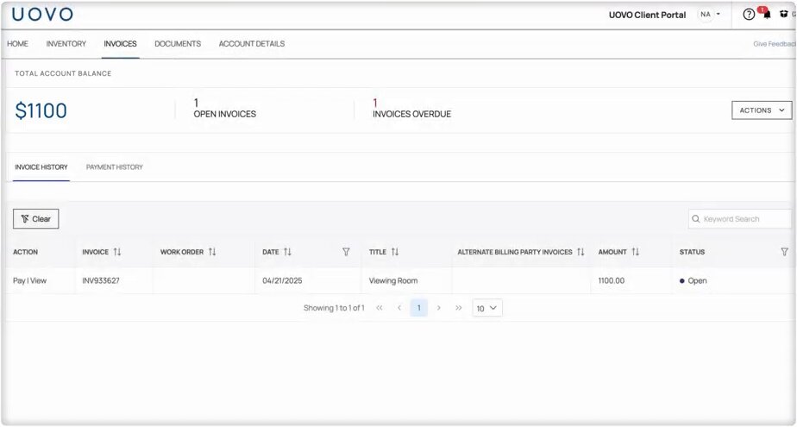Click the amount 1100.00
Viewport: 797px width, 427px height.
[x=612, y=280]
